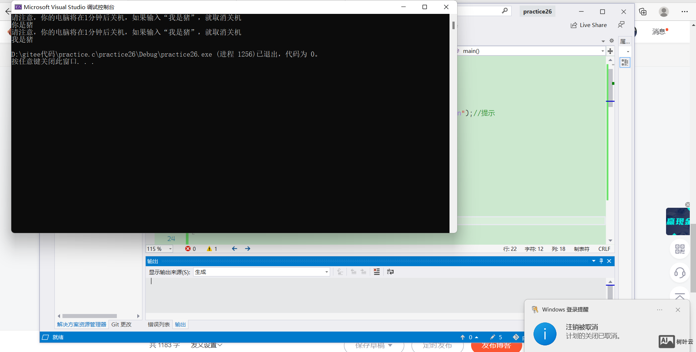Switch to the Git 更改 tab
Image resolution: width=696 pixels, height=352 pixels.
(121, 325)
